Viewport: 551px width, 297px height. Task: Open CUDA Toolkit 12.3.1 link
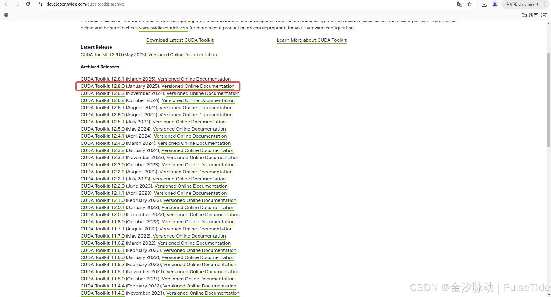tap(103, 158)
